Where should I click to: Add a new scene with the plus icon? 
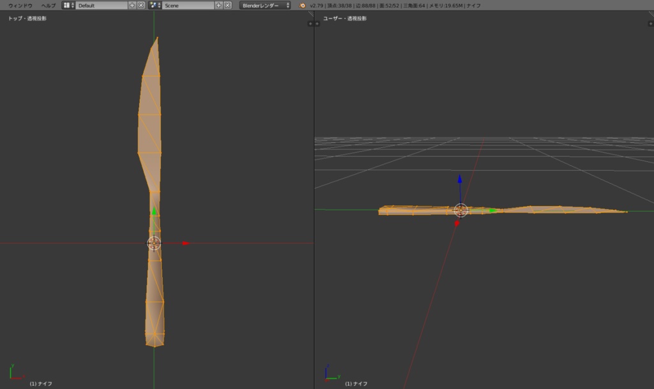(x=218, y=5)
